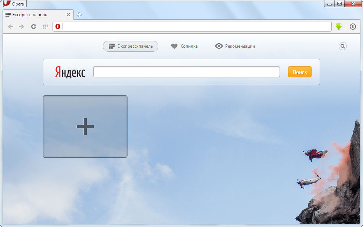Click the magnifier search icon
Screen dimensions: 363x227
coord(342,46)
